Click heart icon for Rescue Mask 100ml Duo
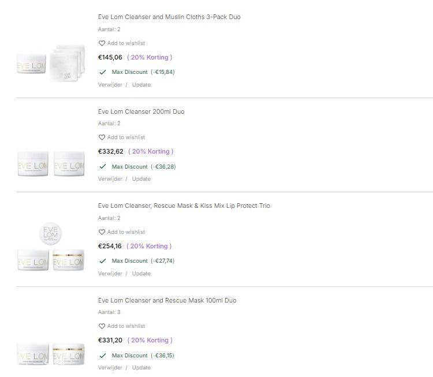The height and width of the screenshot is (377, 433). pyautogui.click(x=102, y=326)
